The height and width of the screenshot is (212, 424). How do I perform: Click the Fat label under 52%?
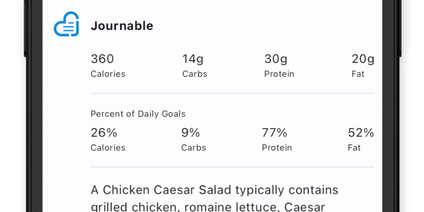(354, 148)
